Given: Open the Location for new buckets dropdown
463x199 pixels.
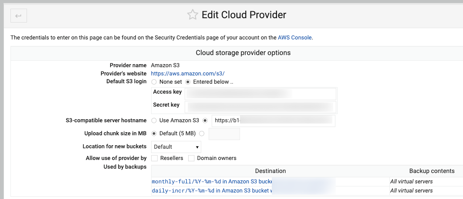Looking at the screenshot, I should (x=176, y=147).
